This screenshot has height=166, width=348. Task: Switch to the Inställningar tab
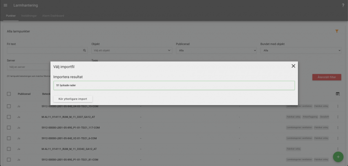coord(29,16)
